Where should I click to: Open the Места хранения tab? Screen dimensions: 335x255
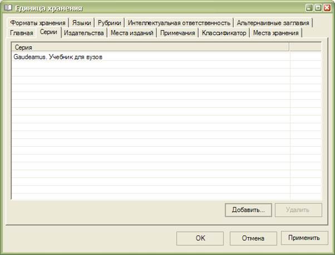point(275,33)
